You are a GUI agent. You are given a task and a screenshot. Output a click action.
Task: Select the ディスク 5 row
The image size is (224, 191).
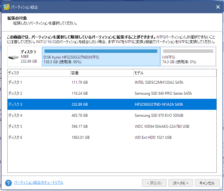112,126
